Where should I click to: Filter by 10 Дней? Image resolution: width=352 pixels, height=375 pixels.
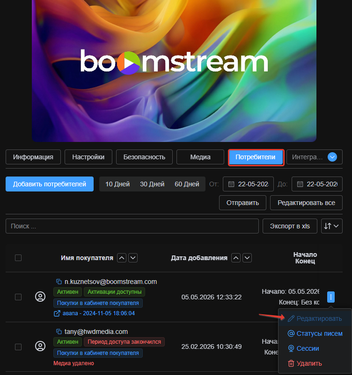pos(117,184)
